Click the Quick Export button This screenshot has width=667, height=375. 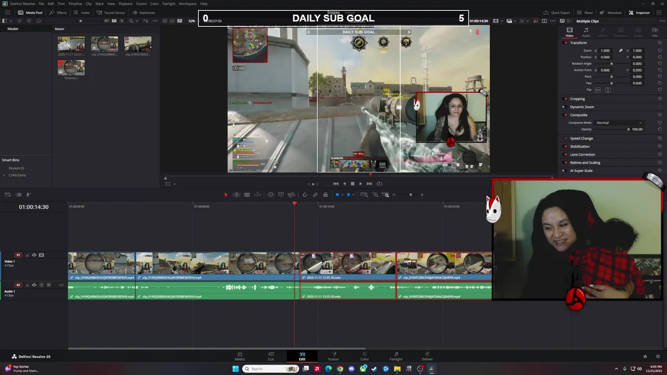coord(557,12)
